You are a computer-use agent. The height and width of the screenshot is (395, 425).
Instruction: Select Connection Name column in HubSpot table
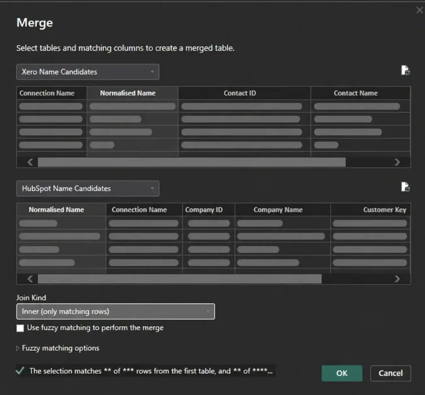[x=144, y=210]
